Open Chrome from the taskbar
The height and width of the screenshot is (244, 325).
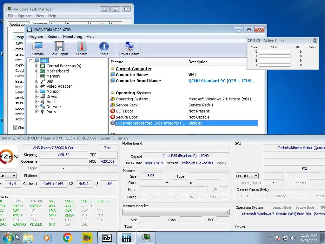(x=67, y=238)
